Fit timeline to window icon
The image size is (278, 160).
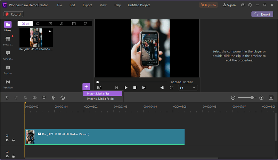click(271, 98)
